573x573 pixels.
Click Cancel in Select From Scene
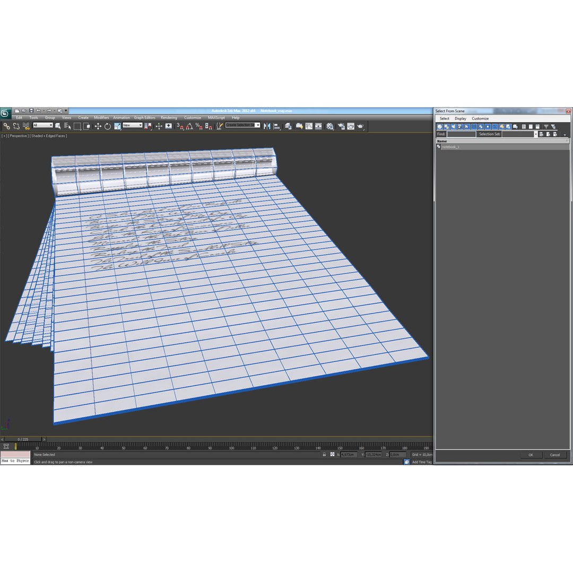[x=555, y=455]
